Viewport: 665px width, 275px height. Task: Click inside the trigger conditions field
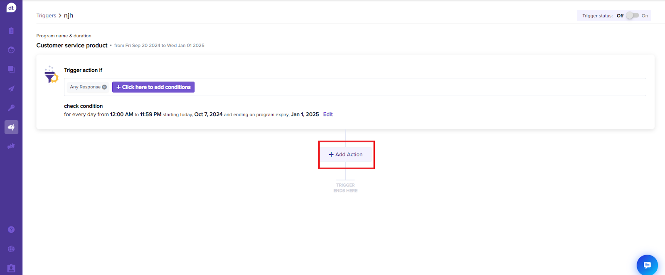(416, 87)
